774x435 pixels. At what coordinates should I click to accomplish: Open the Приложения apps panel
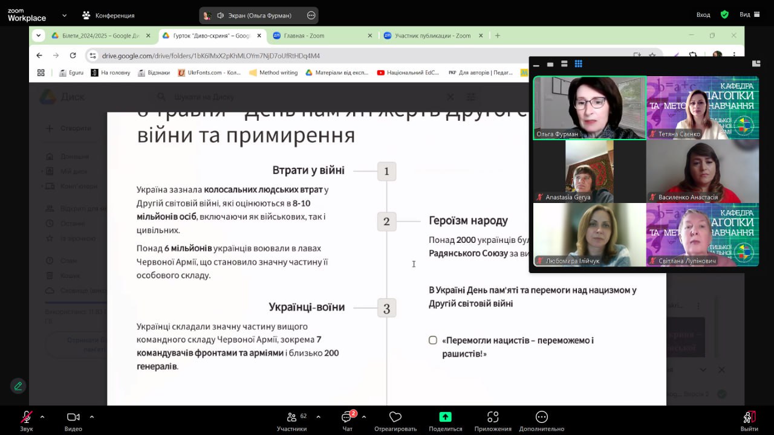493,417
